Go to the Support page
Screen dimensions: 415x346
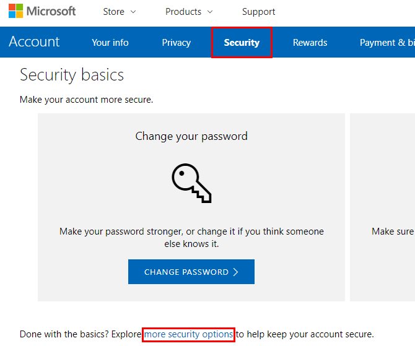click(258, 12)
